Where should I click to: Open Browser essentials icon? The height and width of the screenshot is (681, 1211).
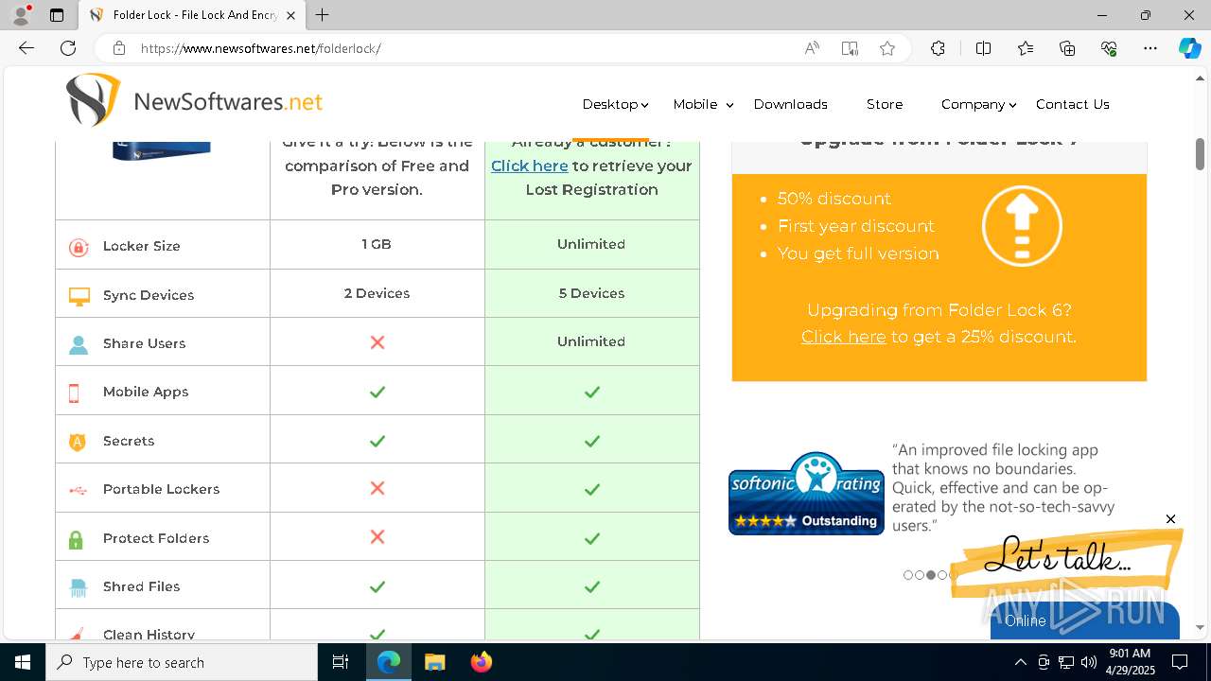(x=1109, y=48)
